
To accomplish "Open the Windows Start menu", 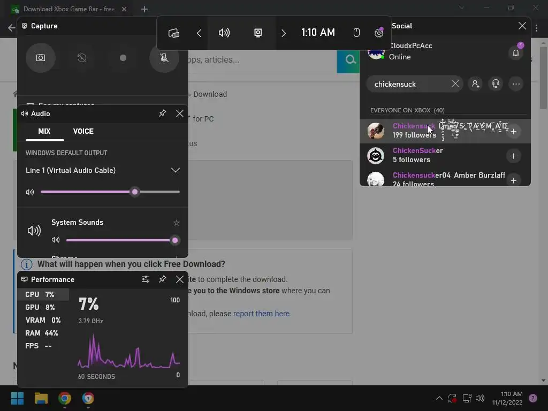I will click(x=17, y=398).
